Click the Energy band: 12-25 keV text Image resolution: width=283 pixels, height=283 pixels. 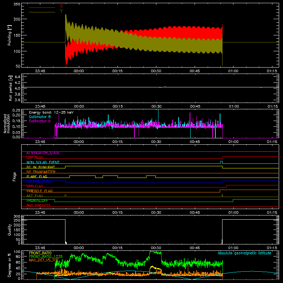click(x=51, y=112)
